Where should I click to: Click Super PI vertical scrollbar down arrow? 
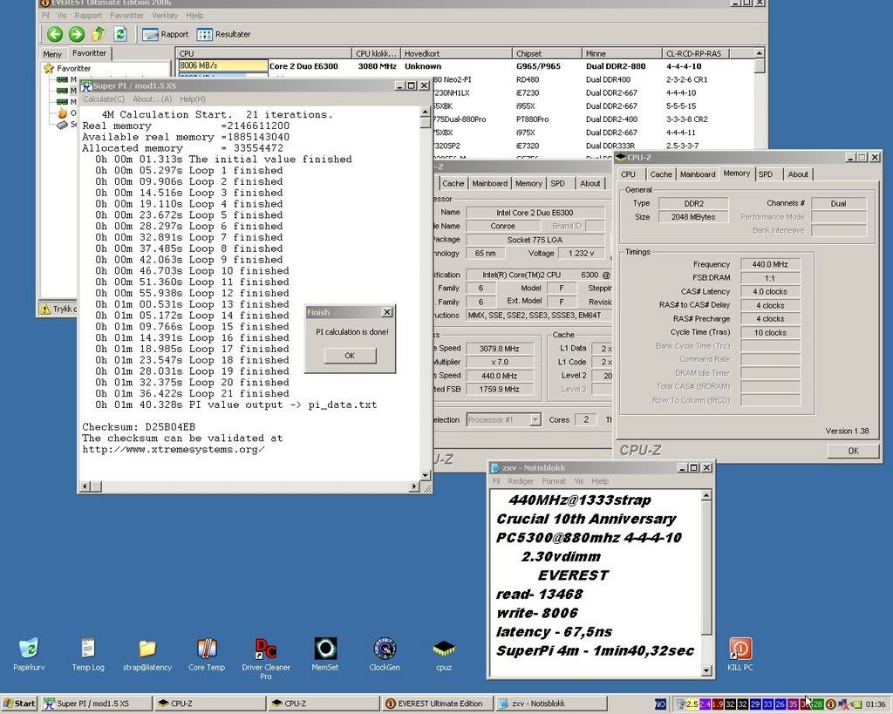pyautogui.click(x=426, y=475)
